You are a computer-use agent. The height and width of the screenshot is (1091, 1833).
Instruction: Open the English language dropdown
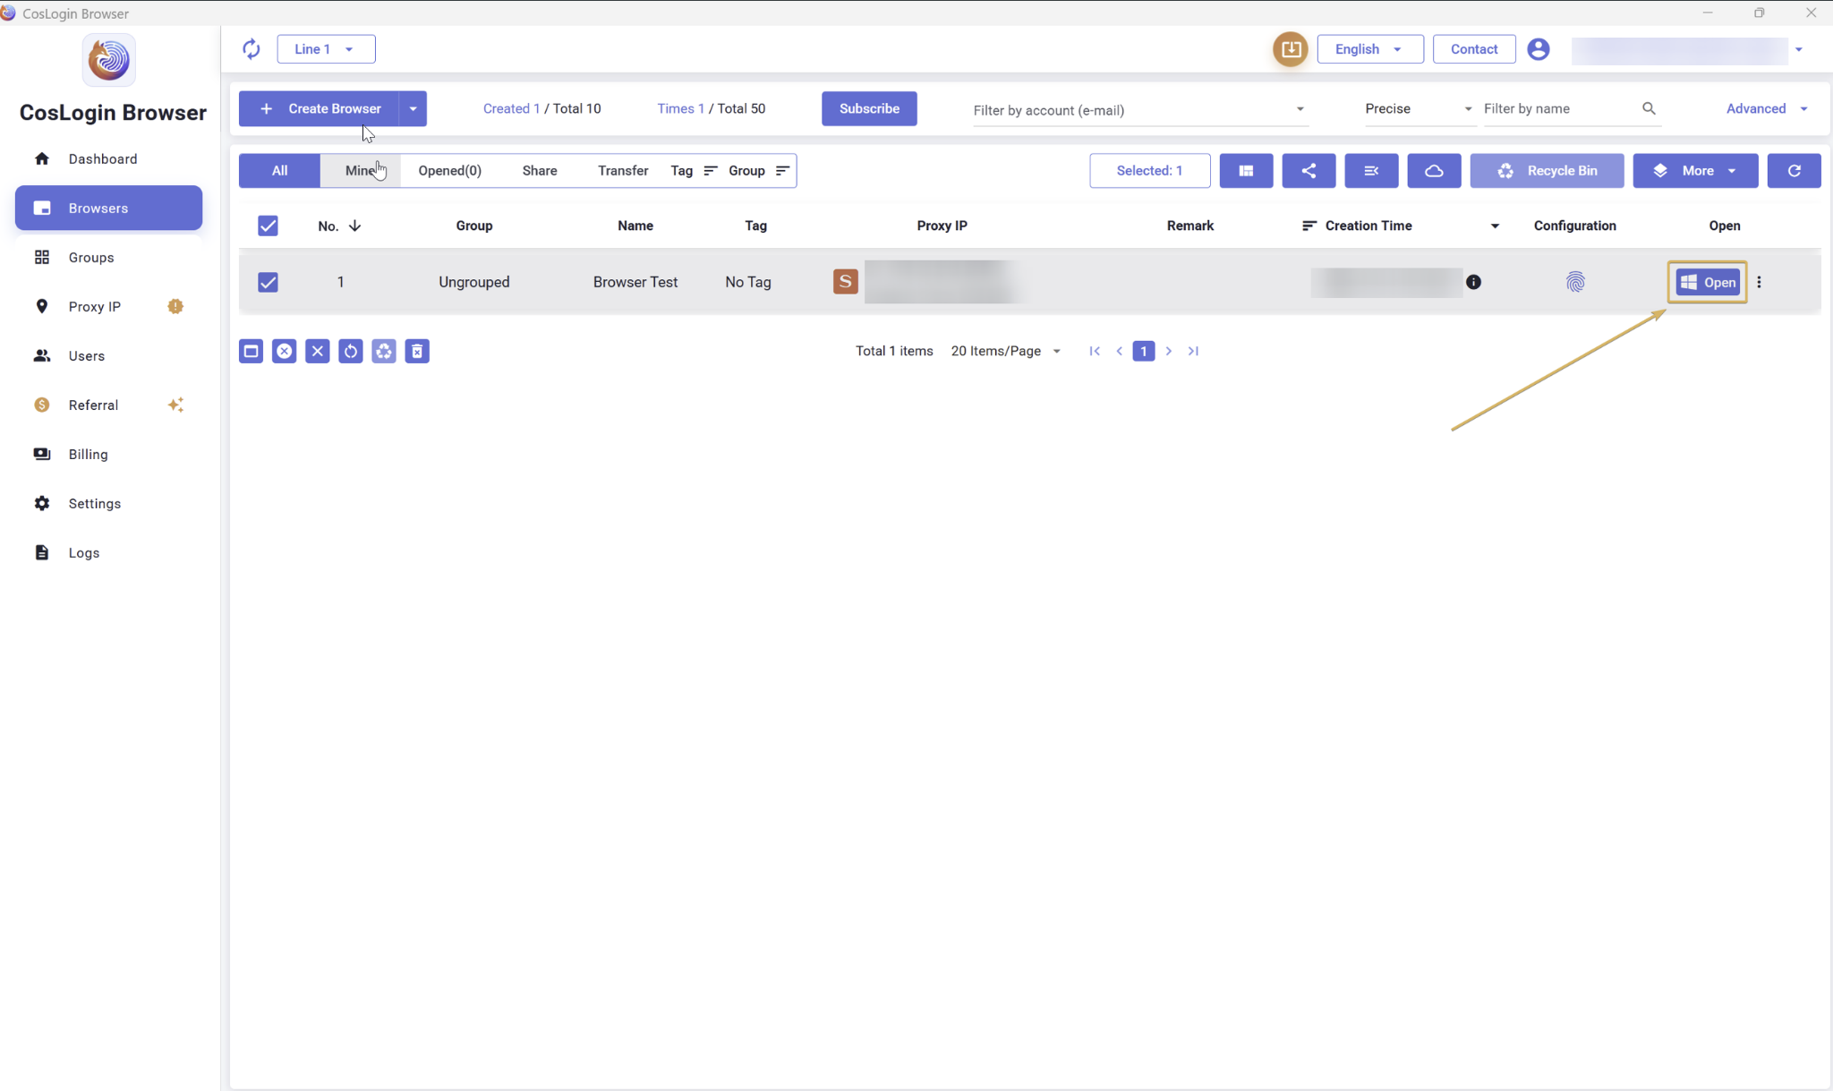coord(1369,49)
